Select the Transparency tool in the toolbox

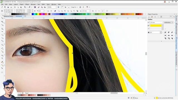click(2, 58)
